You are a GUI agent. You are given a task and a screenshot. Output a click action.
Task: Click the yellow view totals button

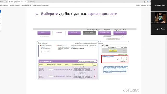(113, 50)
